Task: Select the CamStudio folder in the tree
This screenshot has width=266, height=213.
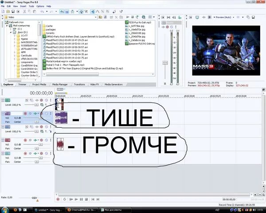Action: [26, 55]
